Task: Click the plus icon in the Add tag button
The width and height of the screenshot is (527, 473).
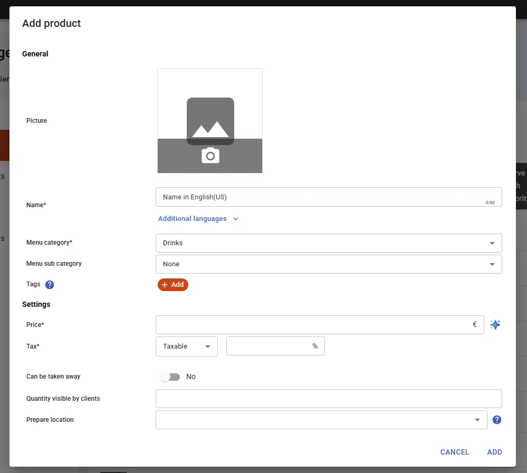Action: point(165,285)
